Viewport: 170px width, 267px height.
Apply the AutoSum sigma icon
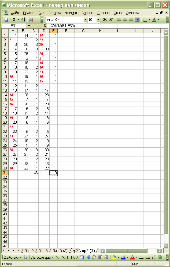point(14,20)
